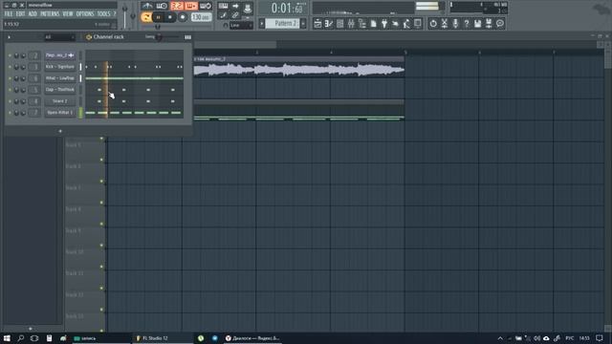Open the TOOLS menu
The image size is (612, 344).
(103, 14)
